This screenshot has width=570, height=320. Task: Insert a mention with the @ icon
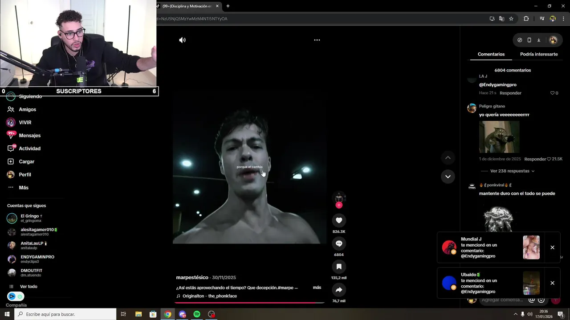tap(531, 300)
